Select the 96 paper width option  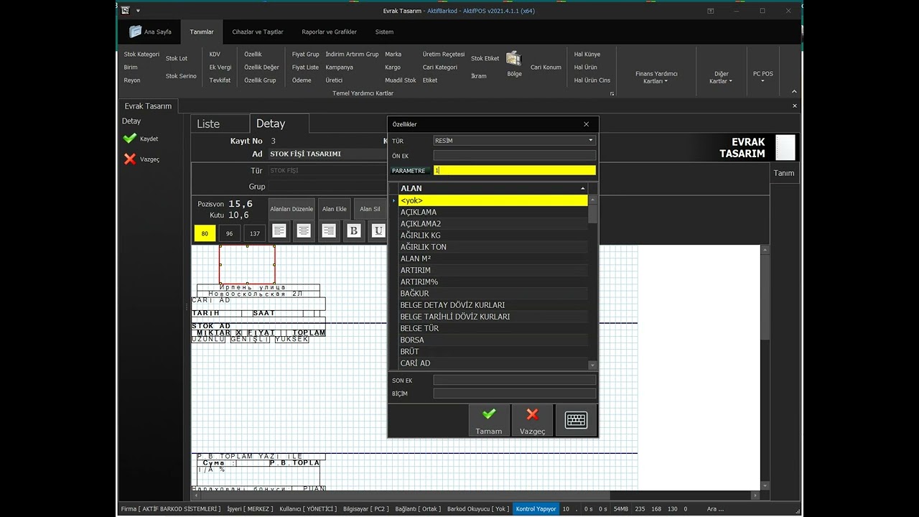(x=229, y=233)
